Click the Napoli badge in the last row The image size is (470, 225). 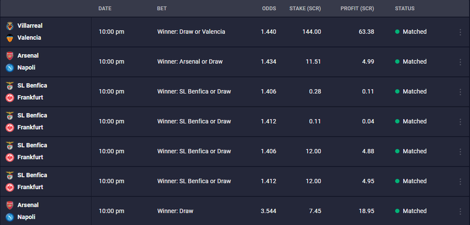pyautogui.click(x=10, y=217)
